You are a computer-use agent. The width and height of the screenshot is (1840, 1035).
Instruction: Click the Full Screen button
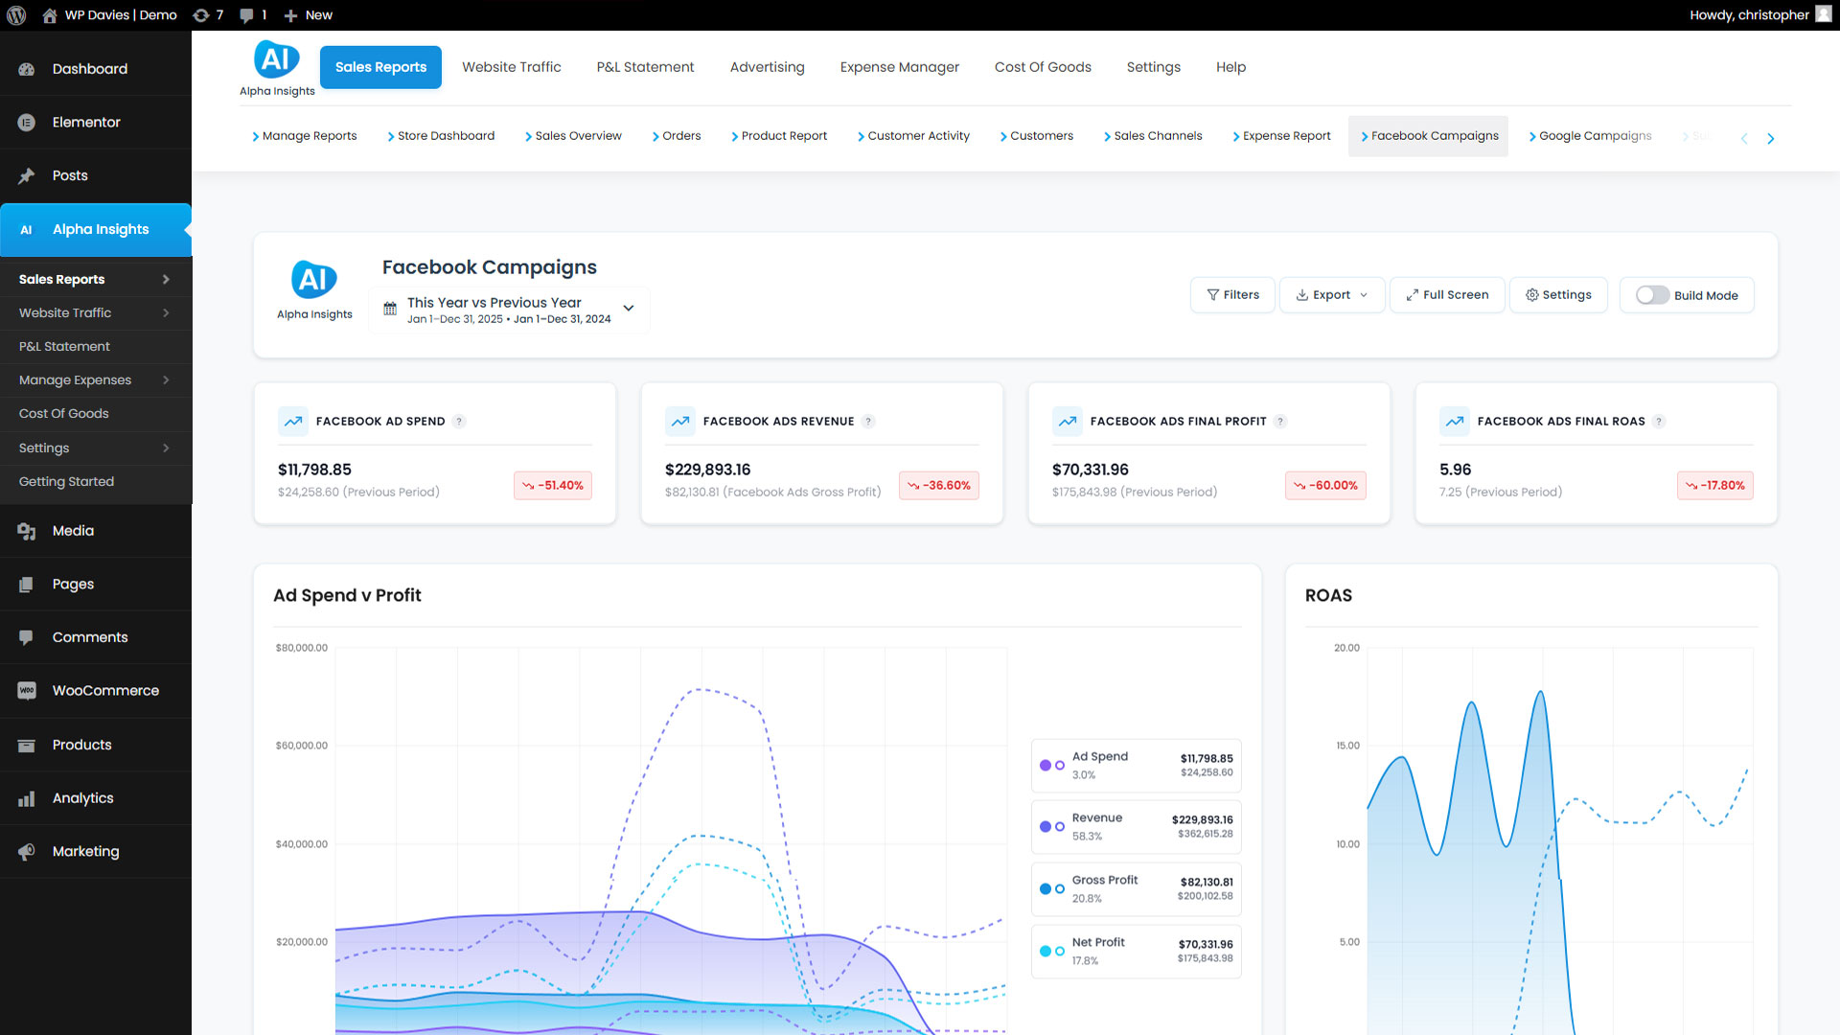(1447, 295)
